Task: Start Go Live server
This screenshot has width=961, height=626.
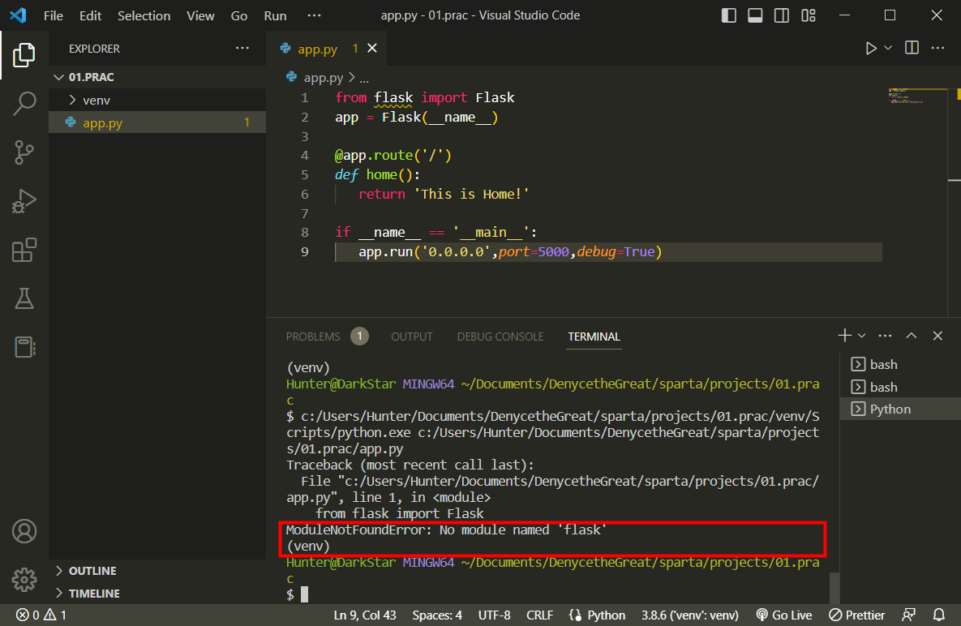Action: click(x=784, y=615)
